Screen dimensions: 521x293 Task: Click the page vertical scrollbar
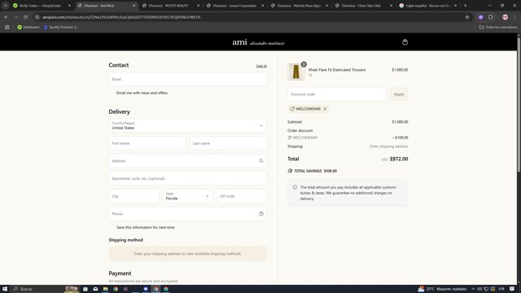pyautogui.click(x=519, y=106)
